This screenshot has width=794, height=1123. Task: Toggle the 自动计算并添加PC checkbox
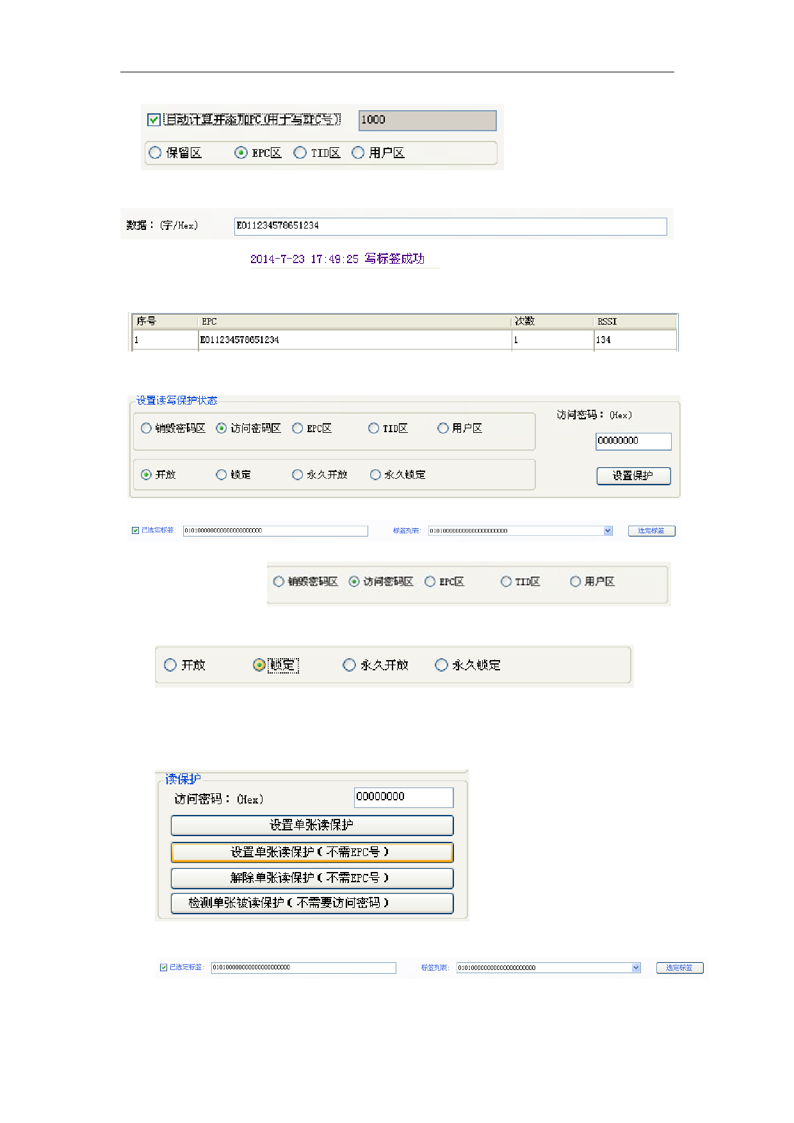pos(154,120)
